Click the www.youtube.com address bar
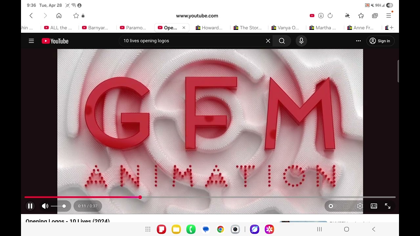This screenshot has width=420, height=236. coord(197,16)
